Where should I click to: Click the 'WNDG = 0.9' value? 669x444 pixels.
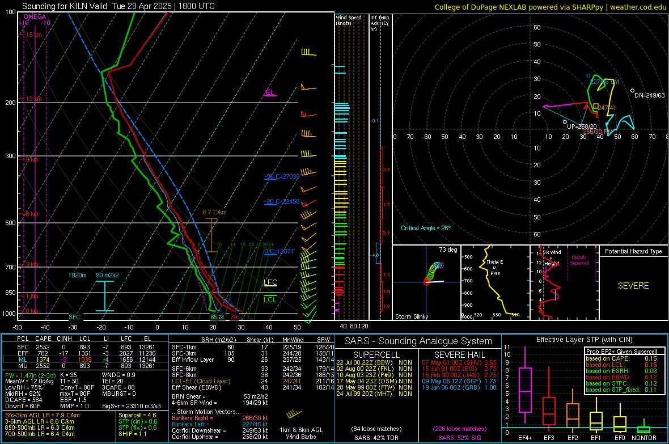(x=118, y=375)
